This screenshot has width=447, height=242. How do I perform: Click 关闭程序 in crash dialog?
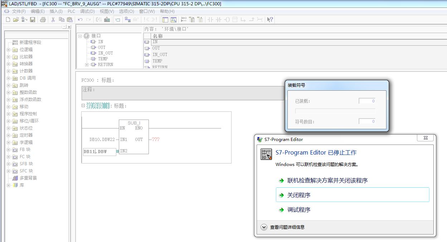tap(353, 195)
